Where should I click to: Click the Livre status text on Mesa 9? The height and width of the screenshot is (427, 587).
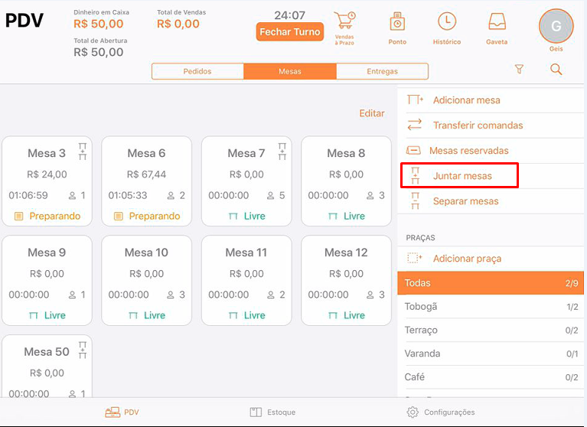coord(55,315)
